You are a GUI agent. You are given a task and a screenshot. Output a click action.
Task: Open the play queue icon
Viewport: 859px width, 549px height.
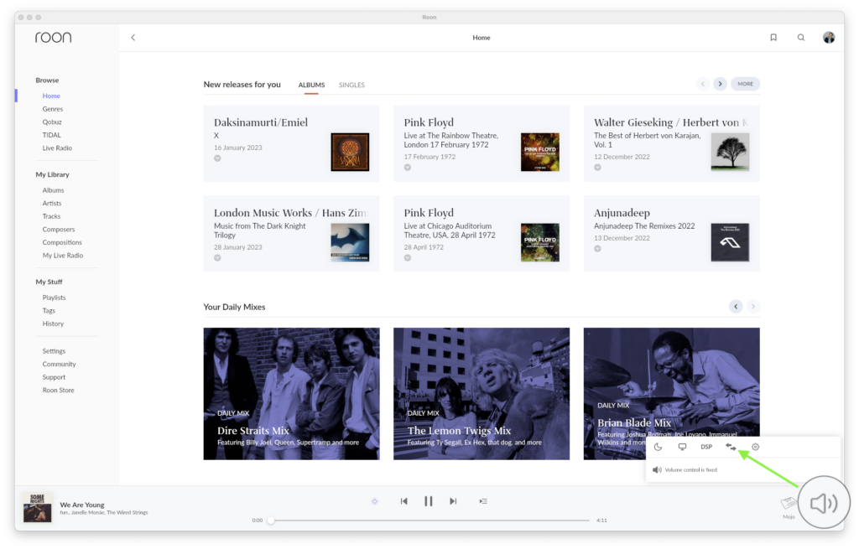pos(483,501)
